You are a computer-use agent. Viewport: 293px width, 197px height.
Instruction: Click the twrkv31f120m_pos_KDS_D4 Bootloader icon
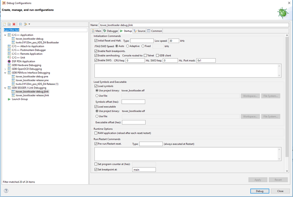coord(13,42)
